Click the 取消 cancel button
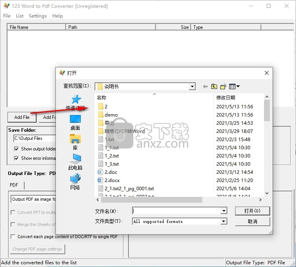This screenshot has width=296, height=267. 252,221
